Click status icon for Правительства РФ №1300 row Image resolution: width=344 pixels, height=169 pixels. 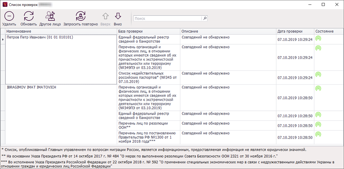coord(318,134)
